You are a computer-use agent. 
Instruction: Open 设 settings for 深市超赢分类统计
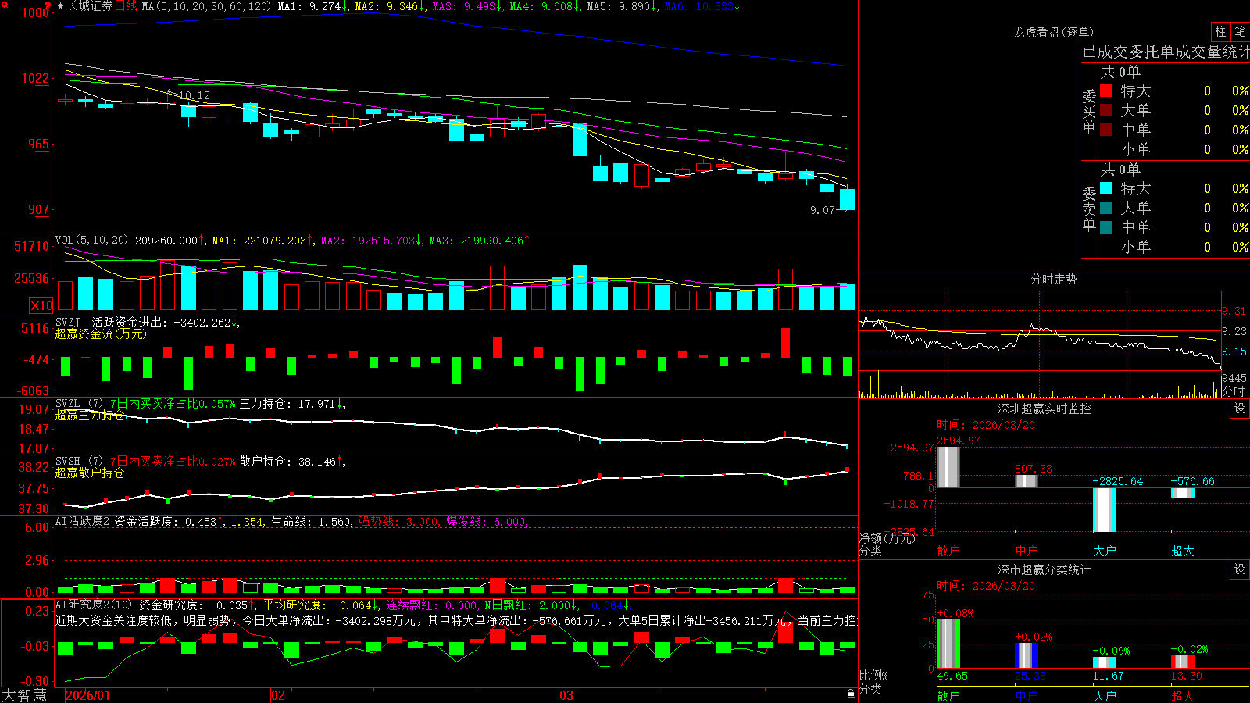(1240, 569)
